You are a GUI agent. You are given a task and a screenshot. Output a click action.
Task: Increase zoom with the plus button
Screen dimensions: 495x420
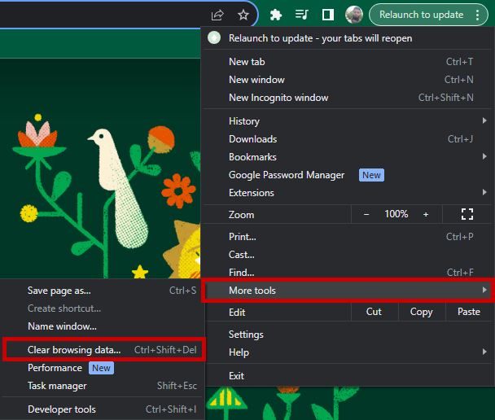coord(426,215)
